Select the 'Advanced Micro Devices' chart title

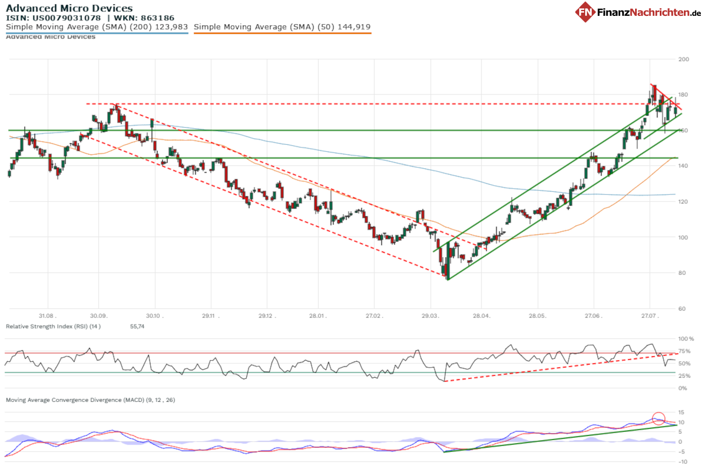[x=69, y=8]
